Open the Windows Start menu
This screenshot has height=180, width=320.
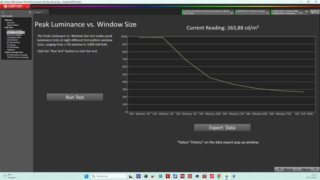(86, 176)
